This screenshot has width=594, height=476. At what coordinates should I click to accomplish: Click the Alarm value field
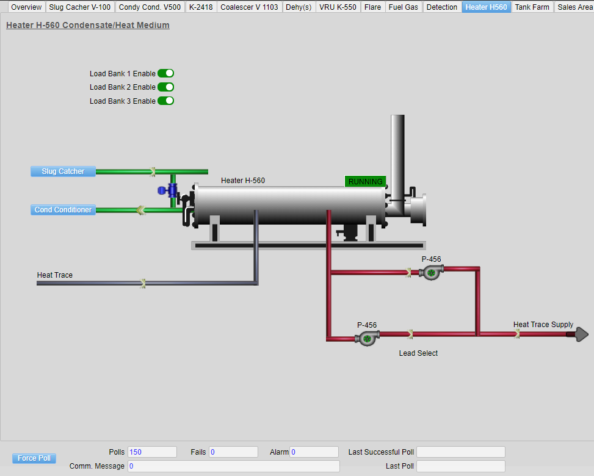click(x=314, y=452)
